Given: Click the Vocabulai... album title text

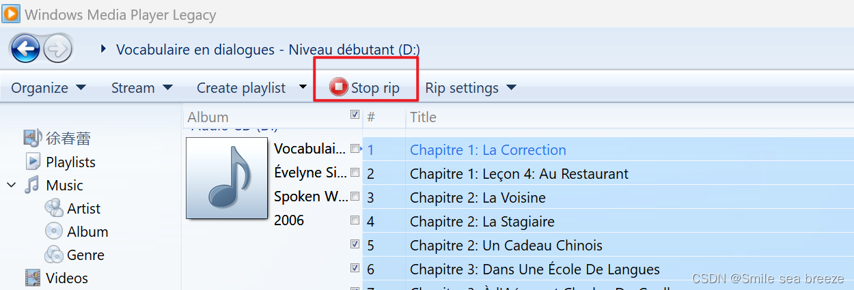Looking at the screenshot, I should click(x=310, y=149).
